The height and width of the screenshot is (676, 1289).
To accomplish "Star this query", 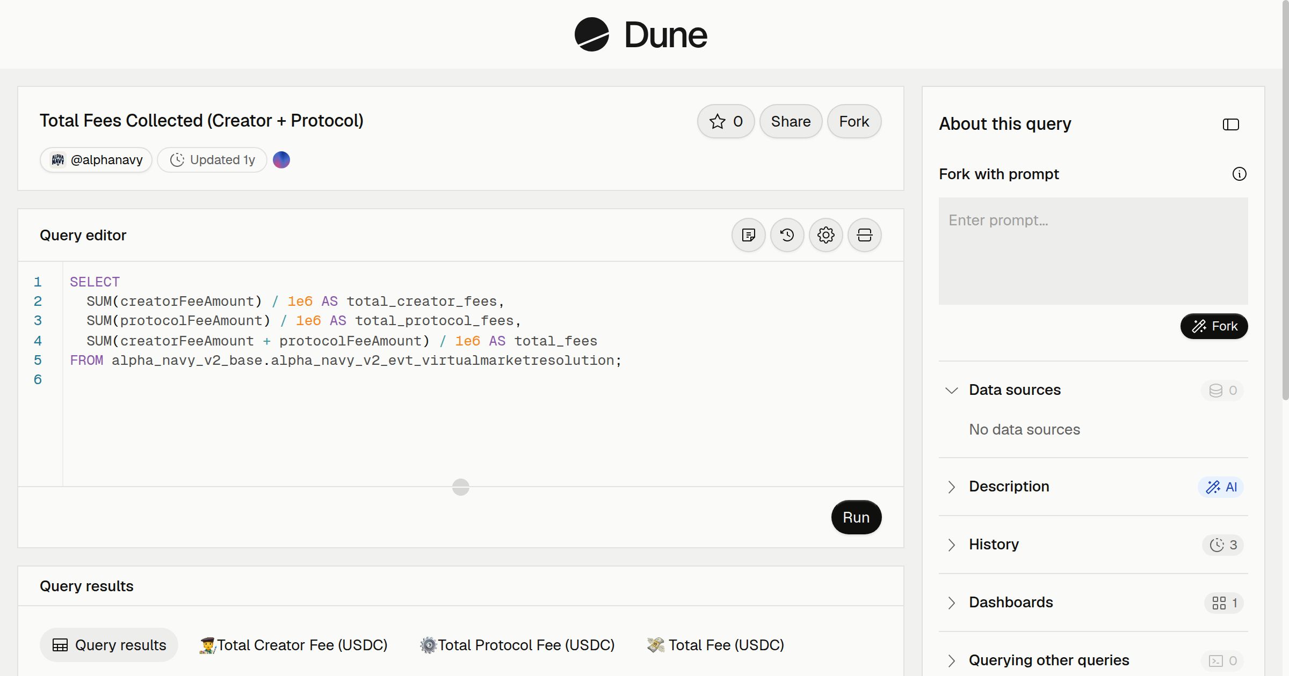I will [x=726, y=121].
